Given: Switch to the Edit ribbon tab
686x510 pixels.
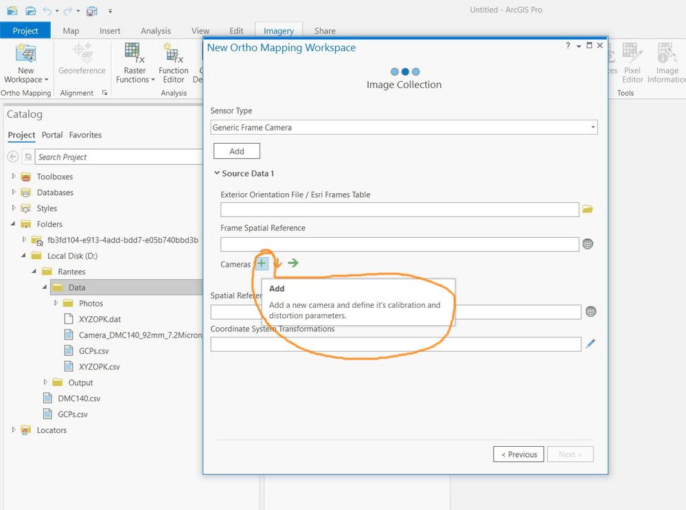Looking at the screenshot, I should point(236,31).
